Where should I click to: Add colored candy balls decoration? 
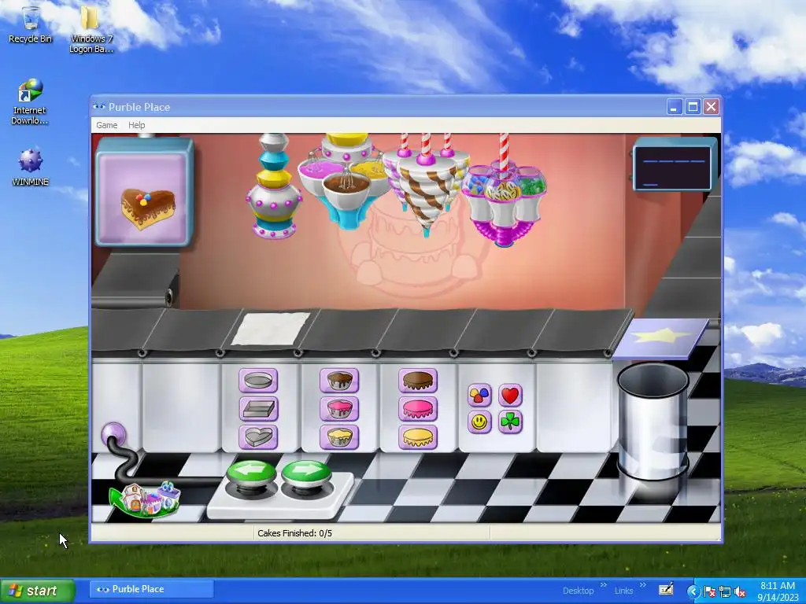point(479,396)
